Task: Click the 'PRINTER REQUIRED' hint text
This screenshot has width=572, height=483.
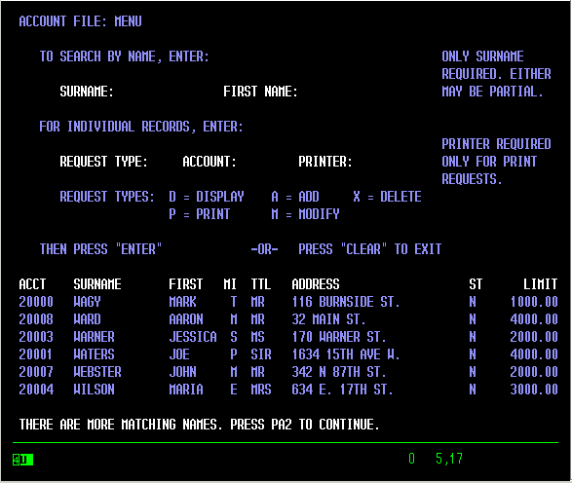Action: 496,162
